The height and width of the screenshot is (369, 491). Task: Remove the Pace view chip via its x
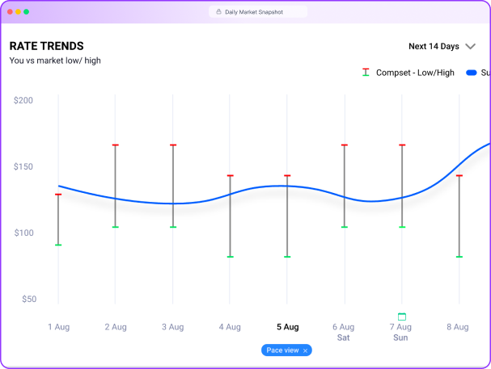click(305, 350)
